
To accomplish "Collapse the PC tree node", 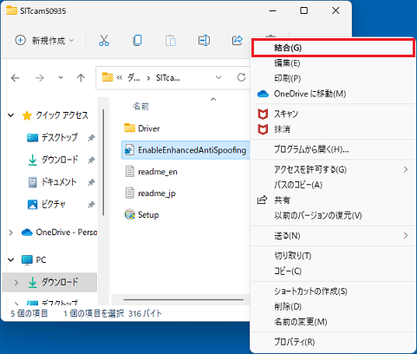I will pos(11,259).
